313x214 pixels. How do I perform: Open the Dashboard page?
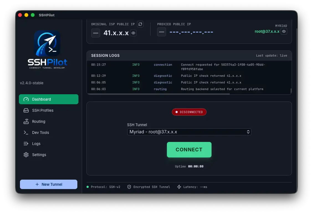[x=49, y=99]
